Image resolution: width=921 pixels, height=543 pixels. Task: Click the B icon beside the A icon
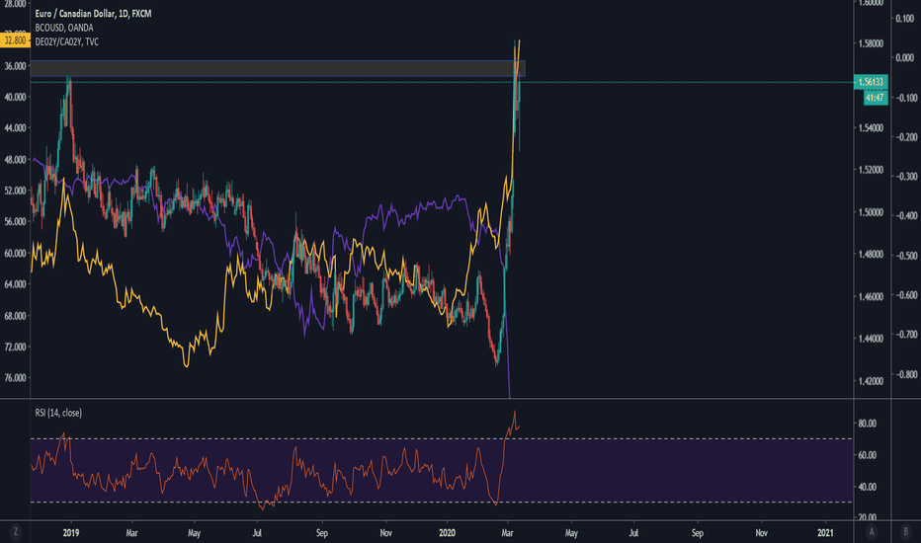point(905,532)
